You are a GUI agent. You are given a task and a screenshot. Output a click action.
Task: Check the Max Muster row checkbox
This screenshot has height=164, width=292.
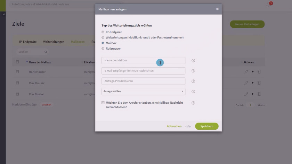17,94
